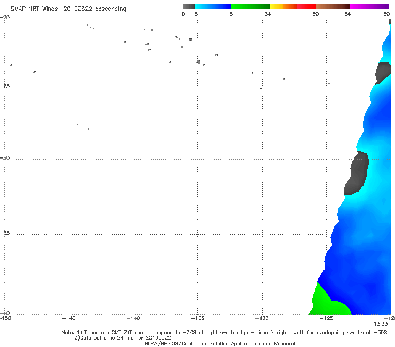Click the NOAA/NESDIS credit line
Screen dimensions: 395x347
(x=220, y=343)
